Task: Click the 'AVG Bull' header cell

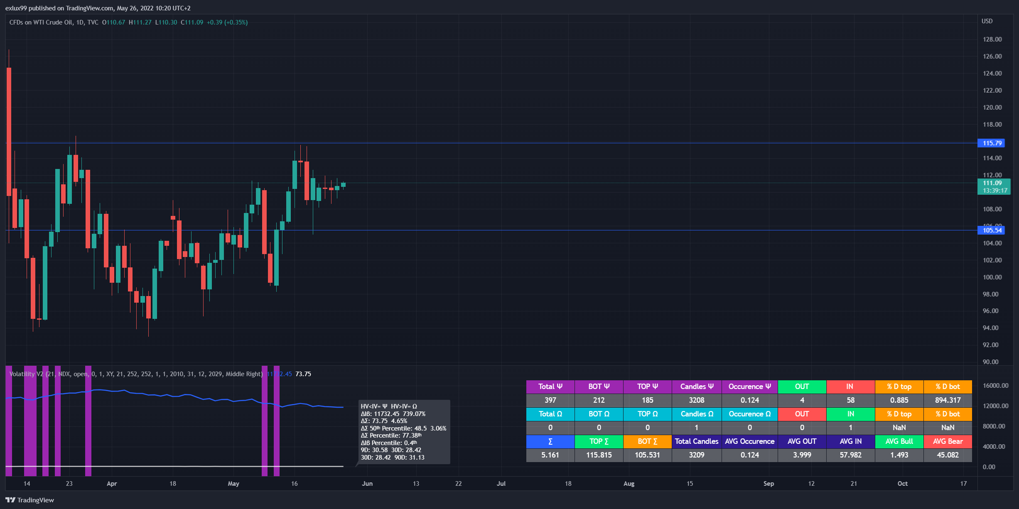Action: [899, 441]
